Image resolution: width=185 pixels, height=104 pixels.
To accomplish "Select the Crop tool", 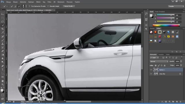I will pos(3,29).
